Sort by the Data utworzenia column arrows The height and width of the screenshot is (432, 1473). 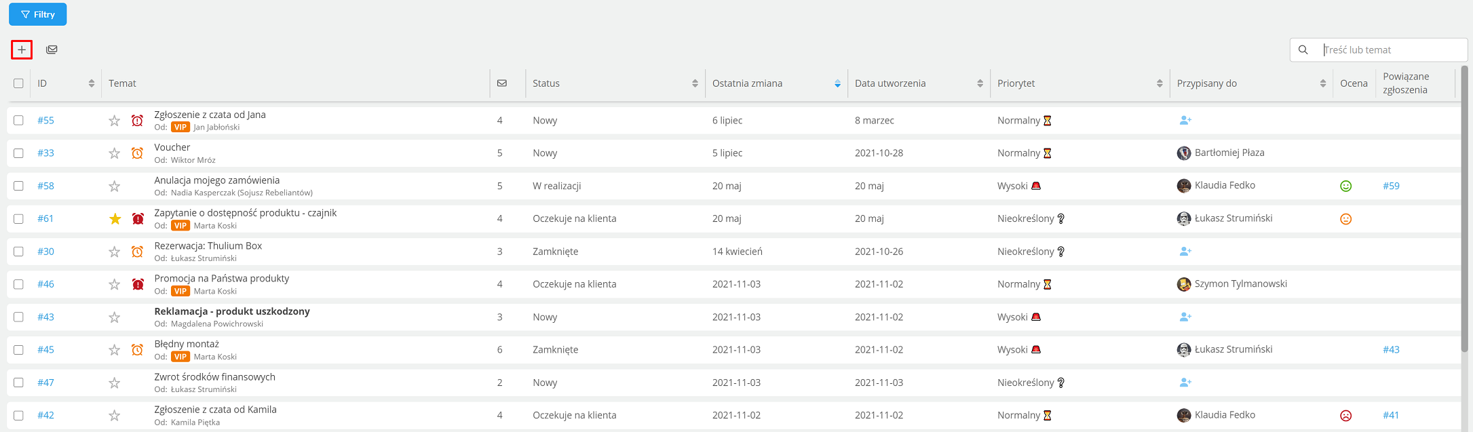pyautogui.click(x=980, y=83)
